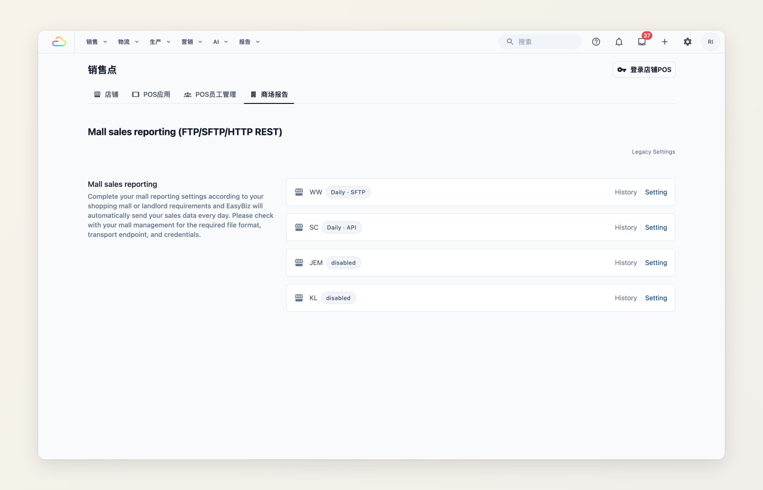Open the inbox with 37 badge
Viewport: 763px width, 490px height.
click(642, 42)
